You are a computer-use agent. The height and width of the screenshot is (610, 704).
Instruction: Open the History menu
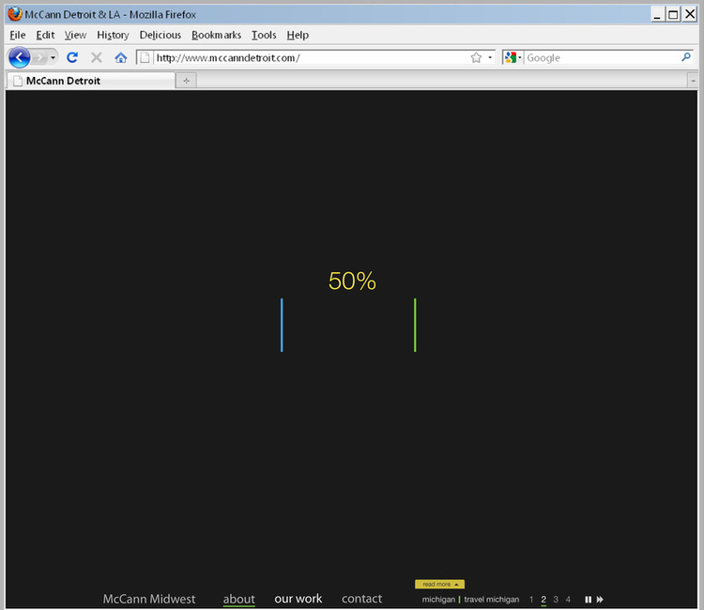click(113, 35)
